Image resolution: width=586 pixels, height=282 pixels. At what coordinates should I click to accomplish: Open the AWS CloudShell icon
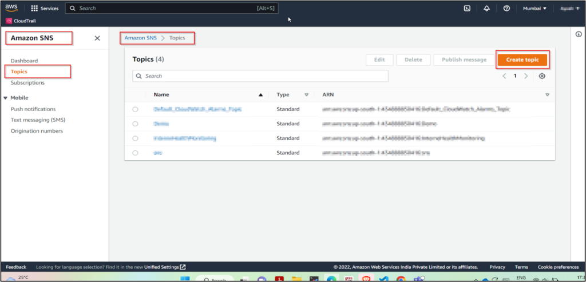(x=467, y=9)
